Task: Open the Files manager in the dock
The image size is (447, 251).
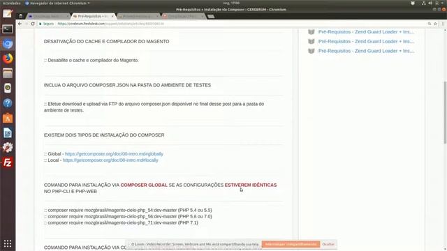Action: point(8,73)
